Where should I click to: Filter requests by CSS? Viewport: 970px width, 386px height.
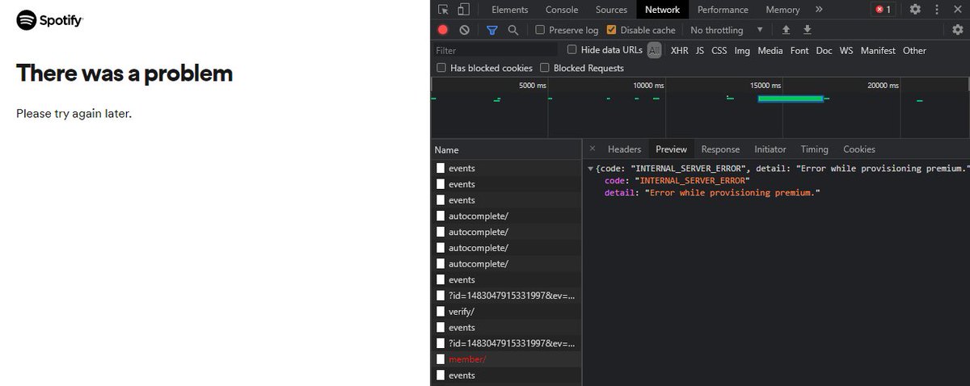coord(719,50)
